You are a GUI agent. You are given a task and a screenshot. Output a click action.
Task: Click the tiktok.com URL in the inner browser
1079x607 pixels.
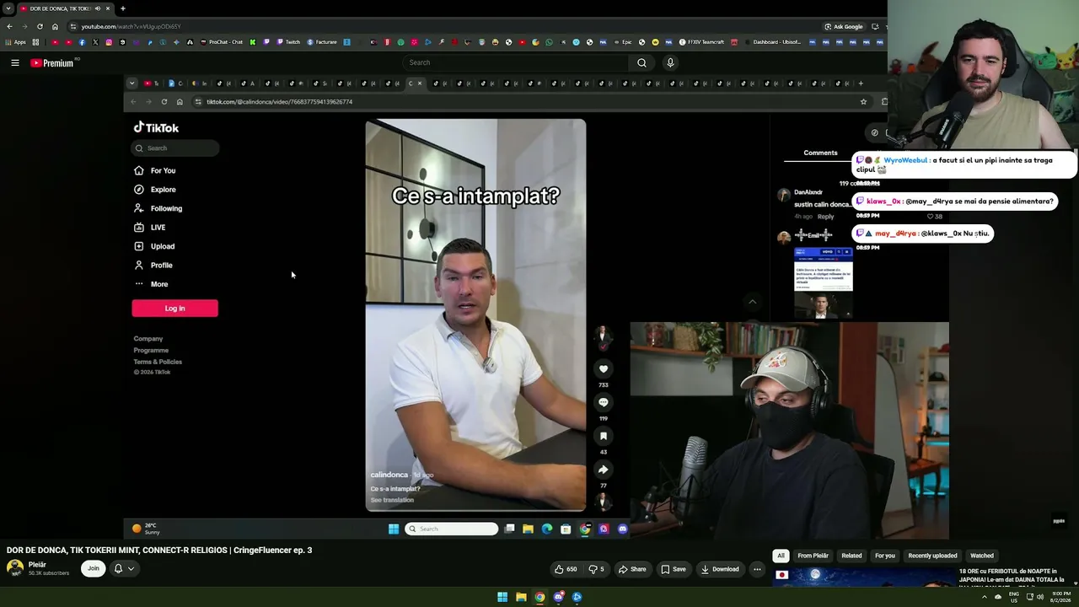[280, 102]
